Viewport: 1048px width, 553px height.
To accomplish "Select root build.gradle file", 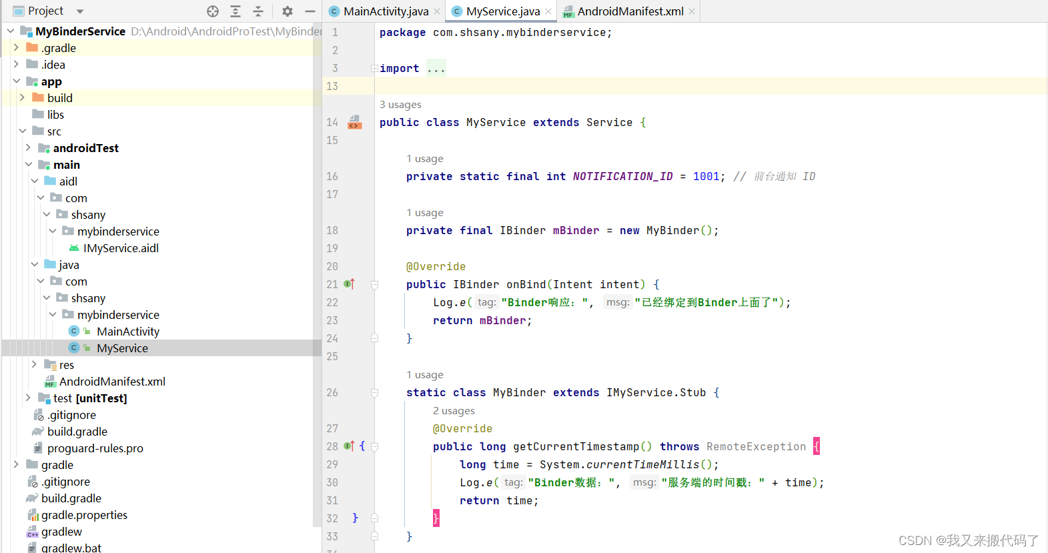I will pyautogui.click(x=71, y=498).
